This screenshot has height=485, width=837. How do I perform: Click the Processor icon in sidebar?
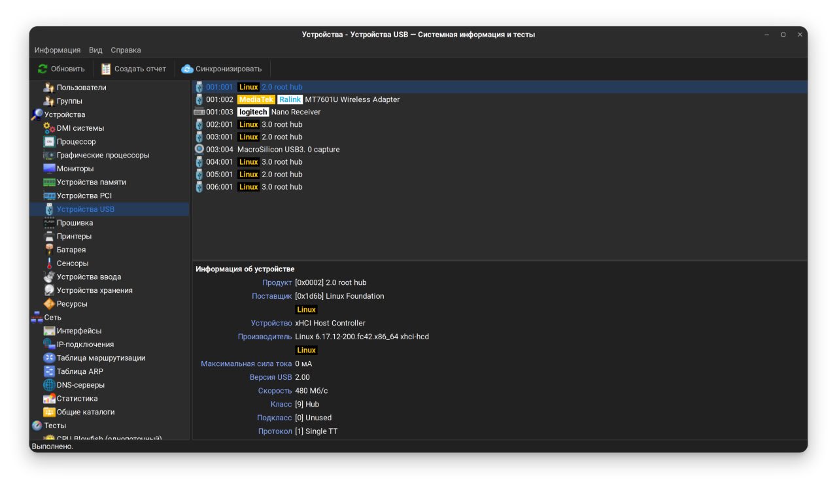tap(49, 142)
